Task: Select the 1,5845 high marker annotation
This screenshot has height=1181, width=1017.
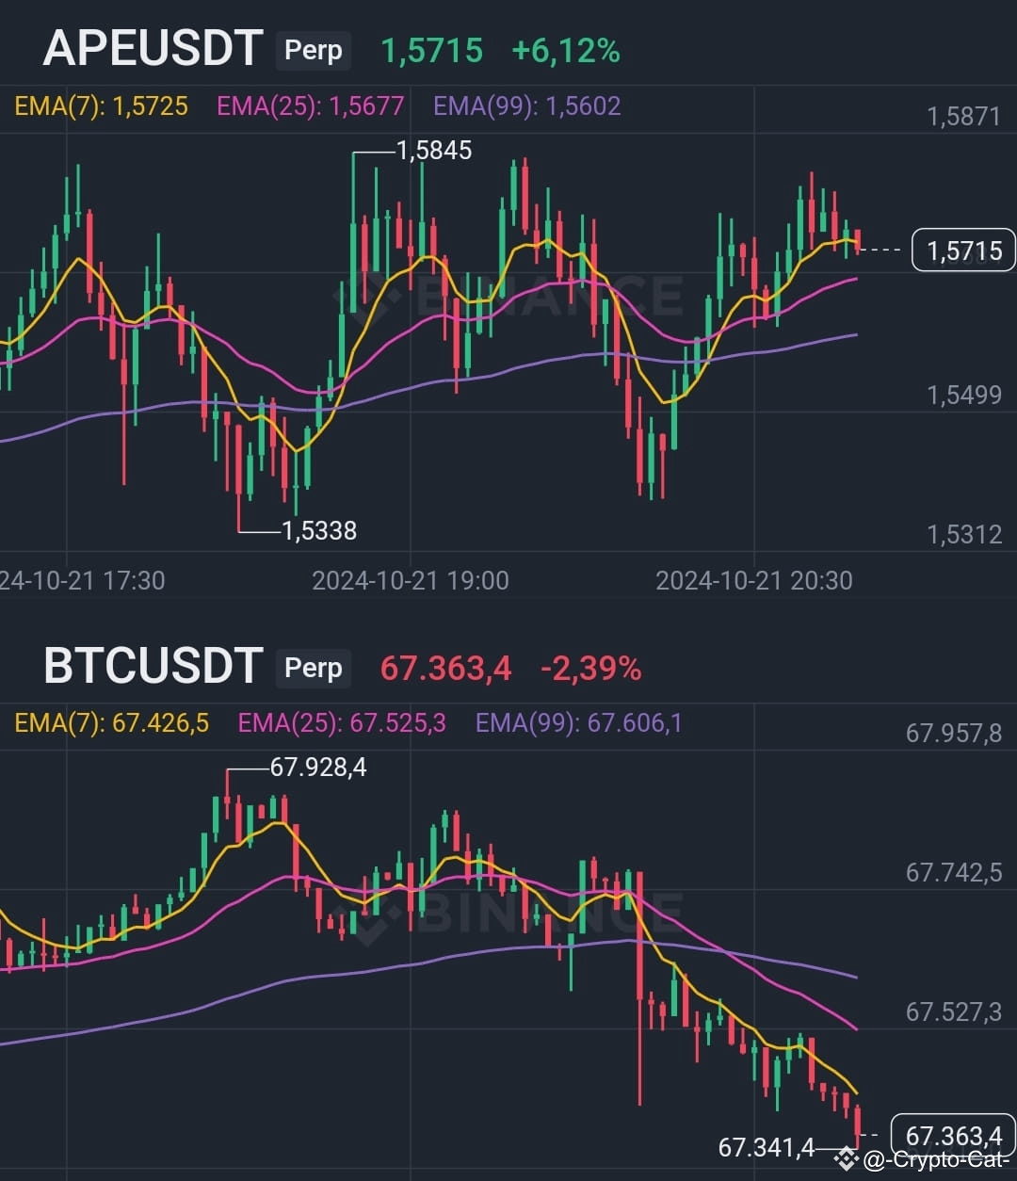Action: [432, 151]
